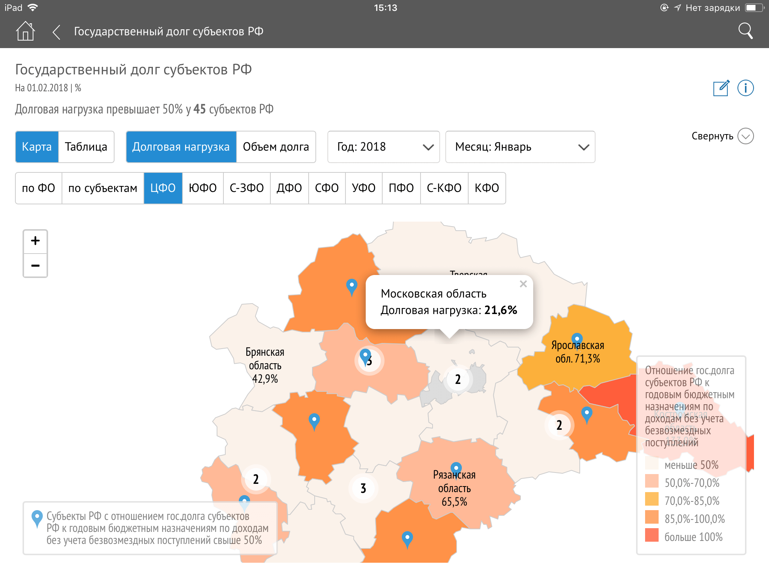This screenshot has width=769, height=577.
Task: Tap the Брянская область 42,9% label
Action: pyautogui.click(x=265, y=366)
